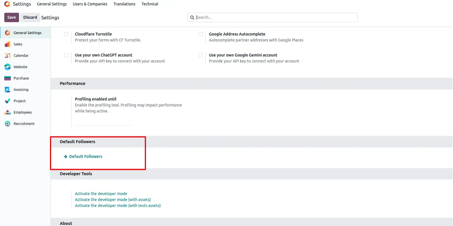Viewport: 453px width, 226px height.
Task: Select Project label in sidebar
Action: pos(20,101)
